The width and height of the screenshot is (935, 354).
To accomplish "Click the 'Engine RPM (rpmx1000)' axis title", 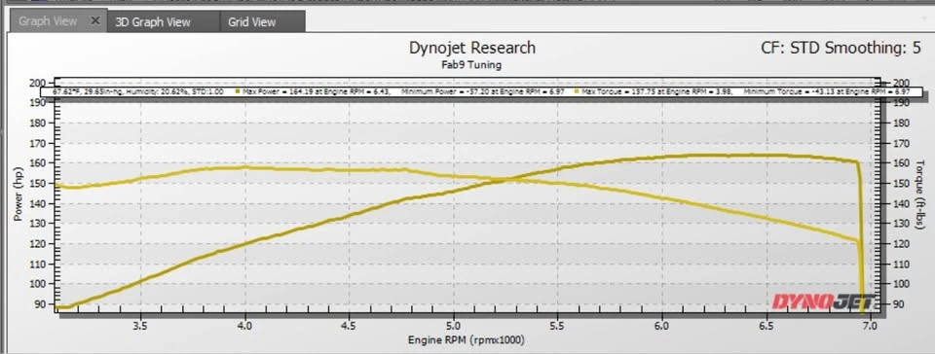I will click(x=467, y=340).
